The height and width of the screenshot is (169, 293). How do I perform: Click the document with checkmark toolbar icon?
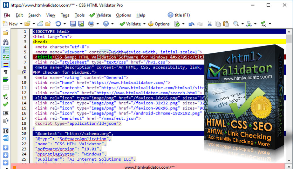pos(177,24)
